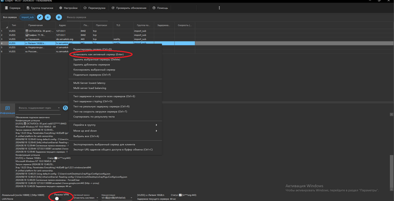Image resolution: width=394 pixels, height=201 pixels.
Task: Click the edit subscription pencil icon
Action: tap(40, 17)
